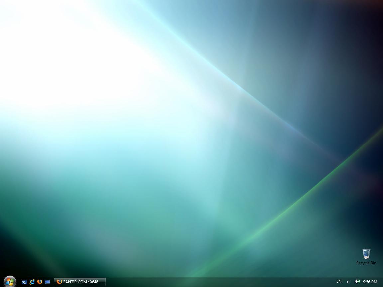Click the 9:56 PM taskbar clock
383x287 pixels.
(x=370, y=282)
